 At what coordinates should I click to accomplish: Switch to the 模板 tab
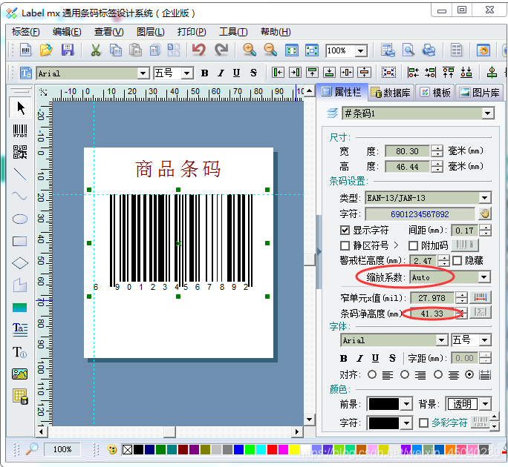click(x=434, y=93)
